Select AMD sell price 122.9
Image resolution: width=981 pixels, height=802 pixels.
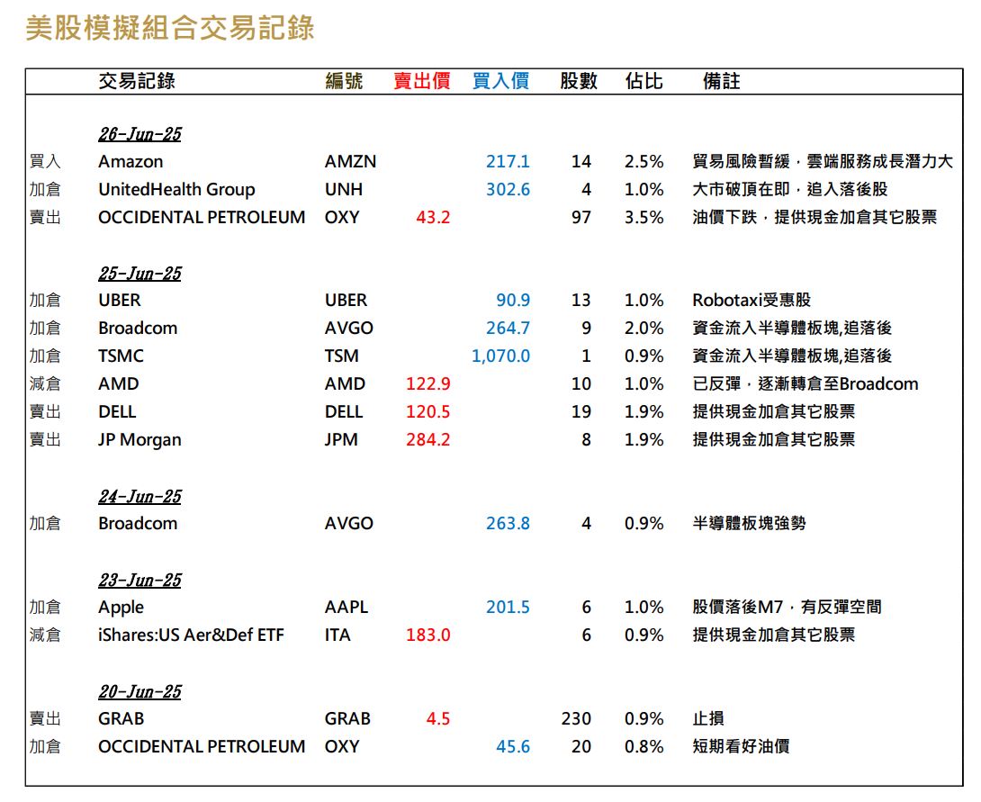pos(427,384)
